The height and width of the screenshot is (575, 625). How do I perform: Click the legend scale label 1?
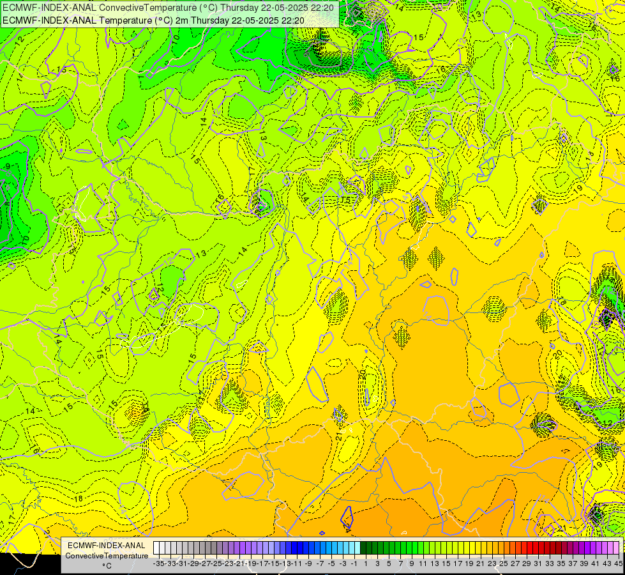(x=366, y=563)
